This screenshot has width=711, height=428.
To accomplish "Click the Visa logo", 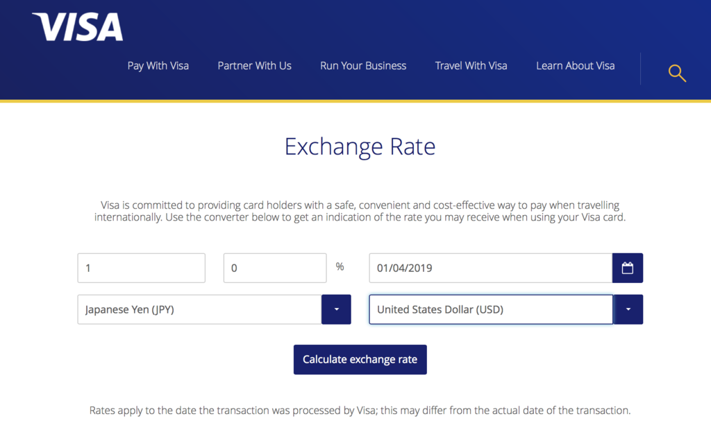I will pyautogui.click(x=78, y=27).
